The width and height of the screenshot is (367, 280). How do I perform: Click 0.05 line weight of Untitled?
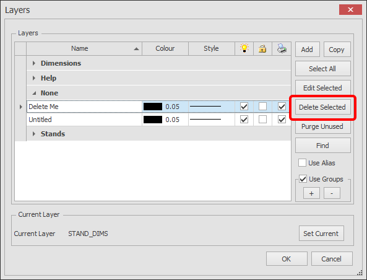173,120
